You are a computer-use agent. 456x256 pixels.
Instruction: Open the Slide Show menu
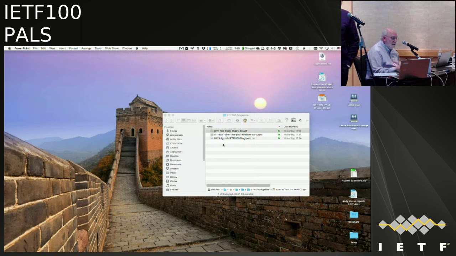112,48
